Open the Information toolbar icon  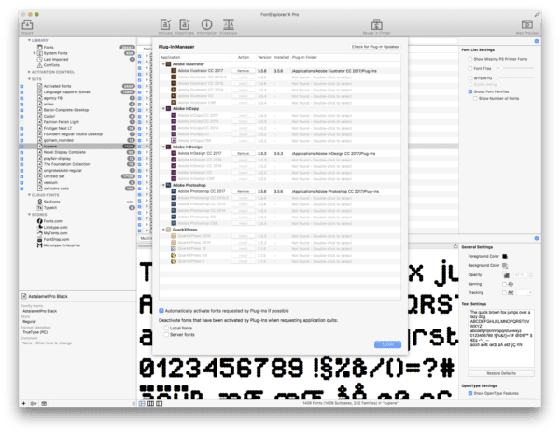[207, 23]
